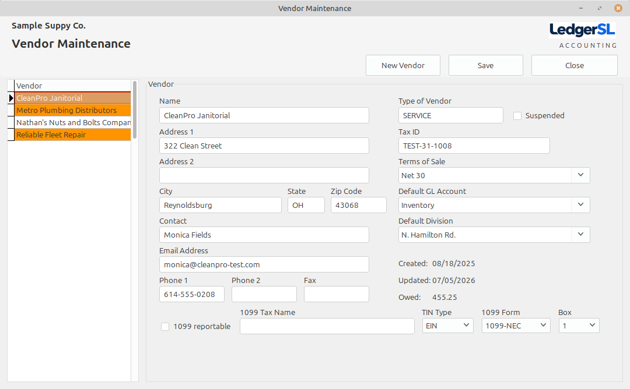Image resolution: width=630 pixels, height=389 pixels.
Task: Save the vendor record
Action: pyautogui.click(x=486, y=65)
